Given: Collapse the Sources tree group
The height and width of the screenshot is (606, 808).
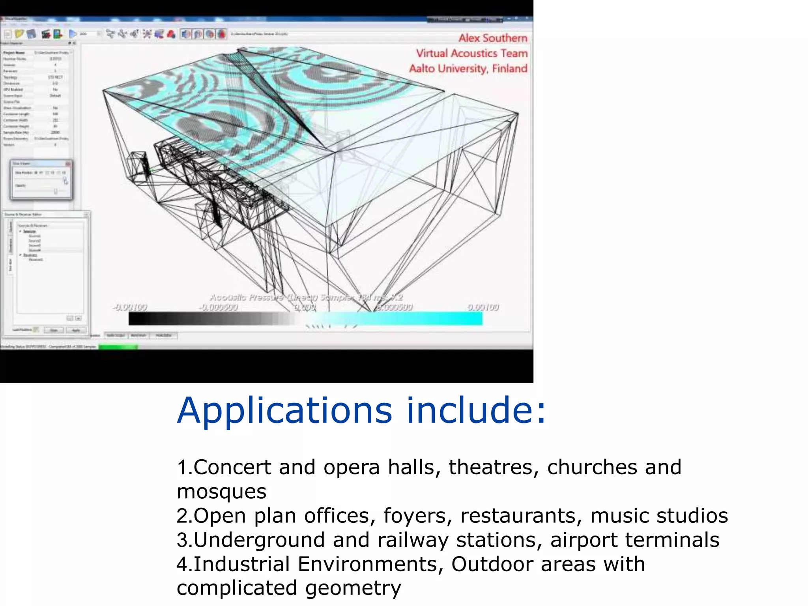Looking at the screenshot, I should coord(21,231).
